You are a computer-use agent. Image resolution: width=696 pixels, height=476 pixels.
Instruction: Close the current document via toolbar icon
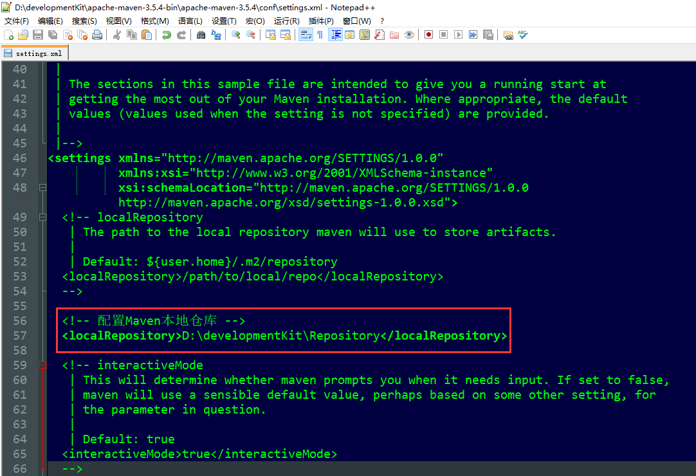coord(68,35)
